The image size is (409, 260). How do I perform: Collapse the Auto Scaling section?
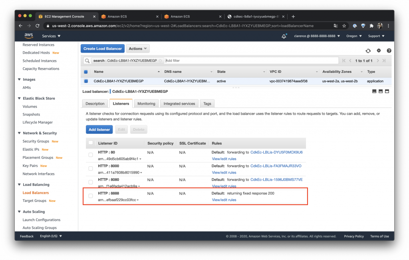click(x=19, y=211)
